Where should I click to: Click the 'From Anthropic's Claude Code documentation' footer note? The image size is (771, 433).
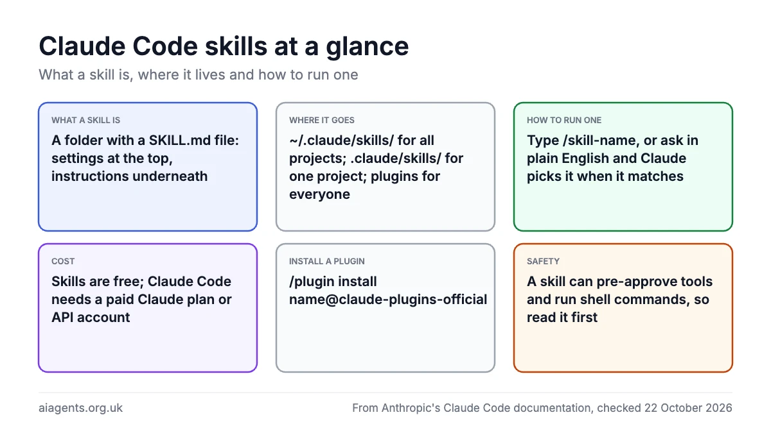542,407
